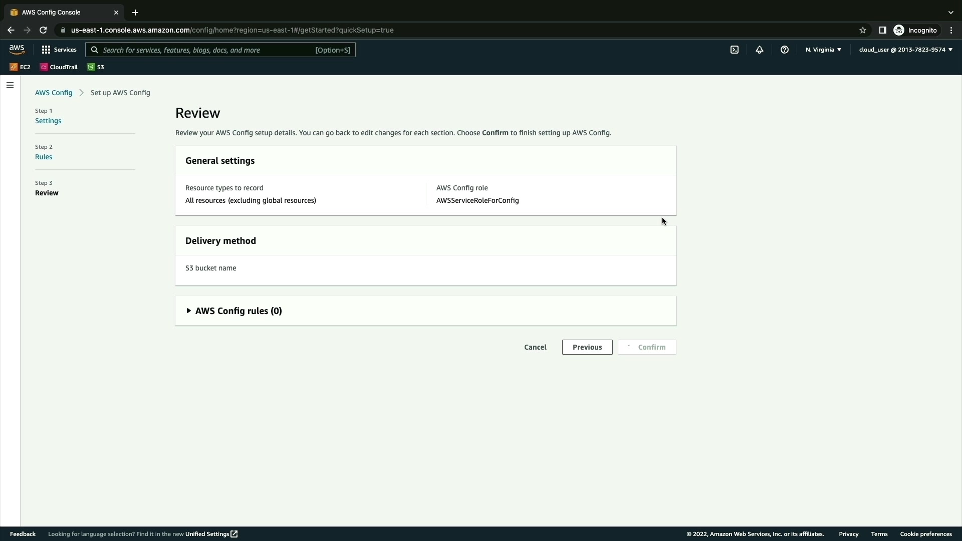This screenshot has height=541, width=962.
Task: Reload the page using browser refresh
Action: coord(43,30)
